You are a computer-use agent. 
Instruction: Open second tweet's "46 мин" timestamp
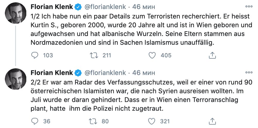pos(144,72)
